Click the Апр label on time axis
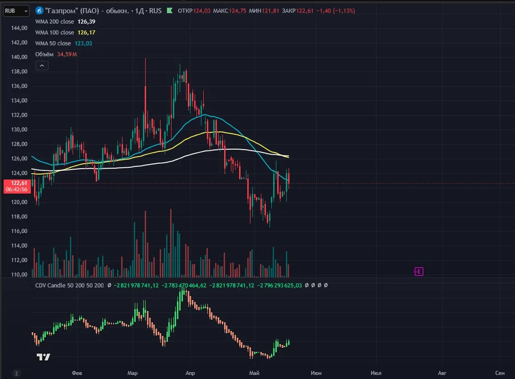515x379 pixels. 190,373
